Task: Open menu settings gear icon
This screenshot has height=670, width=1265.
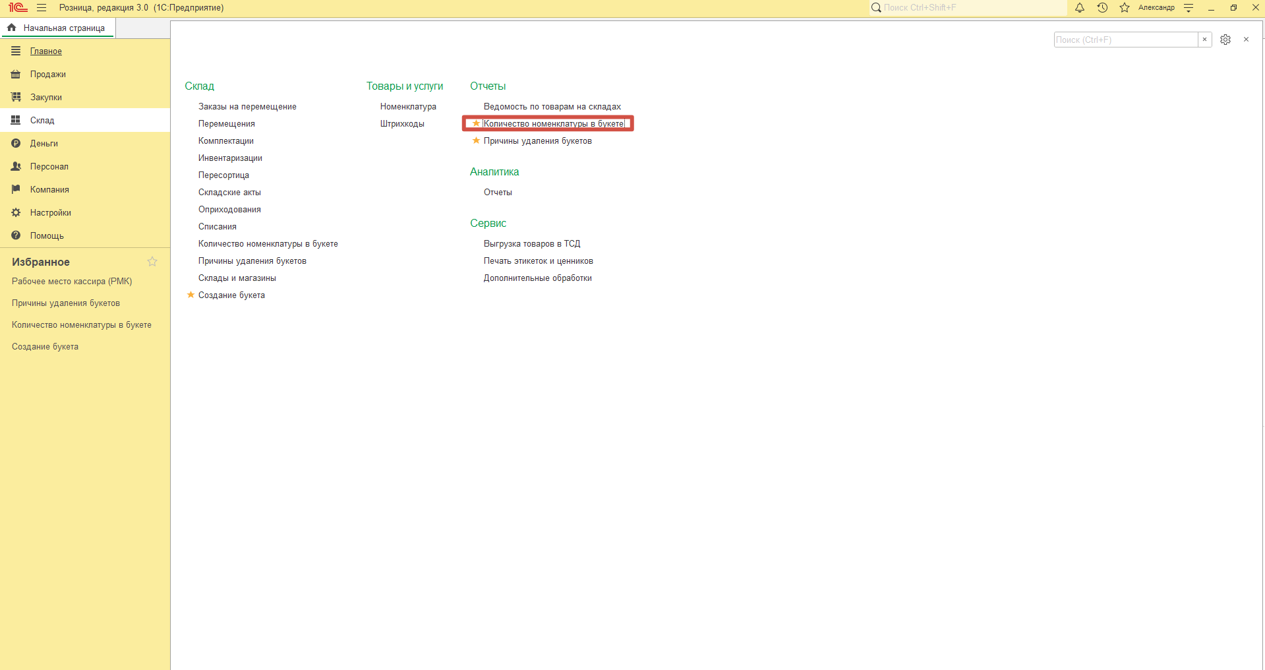Action: pos(1225,40)
